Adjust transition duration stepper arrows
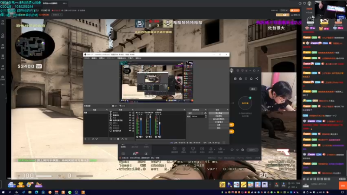Screen dimensions: 347x195 [206, 116]
